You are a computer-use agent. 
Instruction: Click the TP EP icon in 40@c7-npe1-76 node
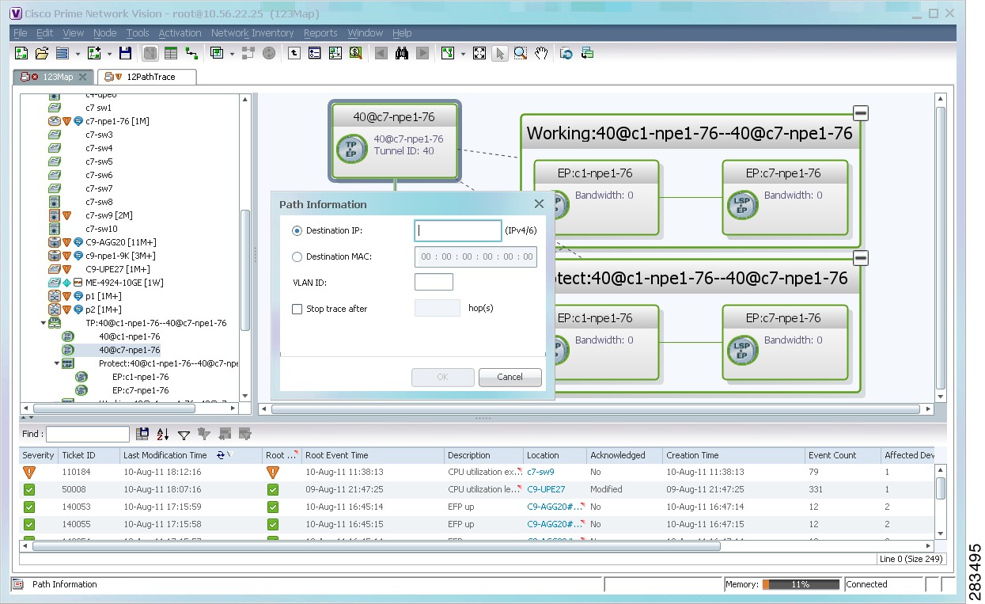(x=352, y=150)
